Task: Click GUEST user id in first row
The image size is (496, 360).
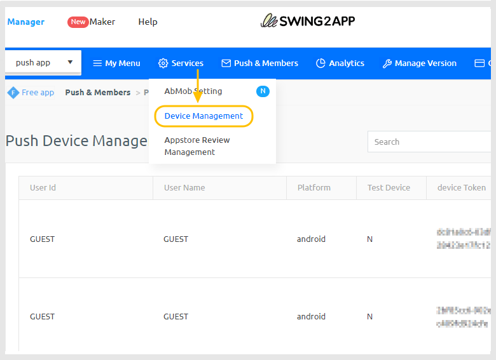Action: coord(43,239)
